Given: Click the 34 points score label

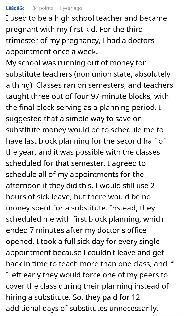Looking at the screenshot, I should pos(43,8).
